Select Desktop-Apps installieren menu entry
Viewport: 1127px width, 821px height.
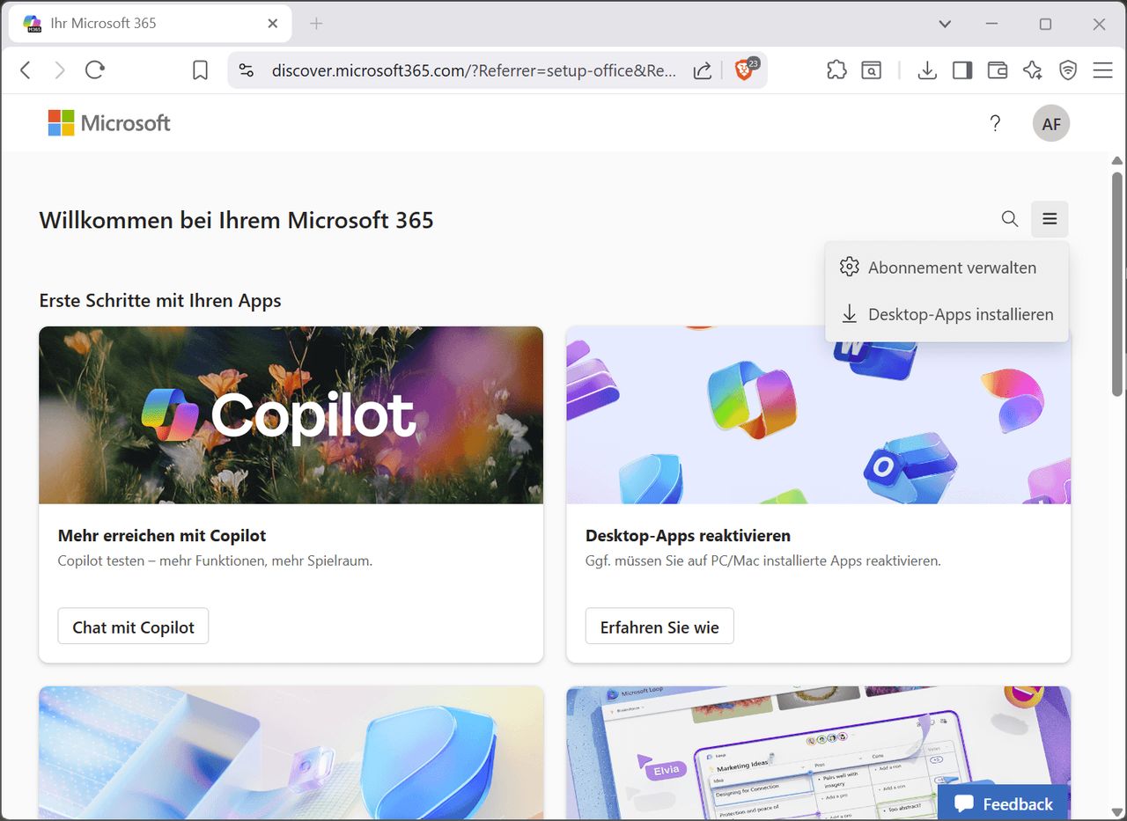(947, 314)
